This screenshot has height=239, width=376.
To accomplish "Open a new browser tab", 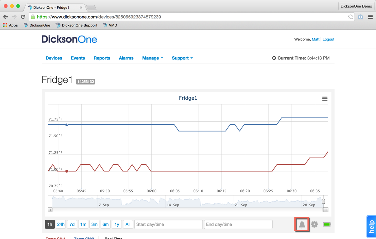I will pyautogui.click(x=91, y=7).
